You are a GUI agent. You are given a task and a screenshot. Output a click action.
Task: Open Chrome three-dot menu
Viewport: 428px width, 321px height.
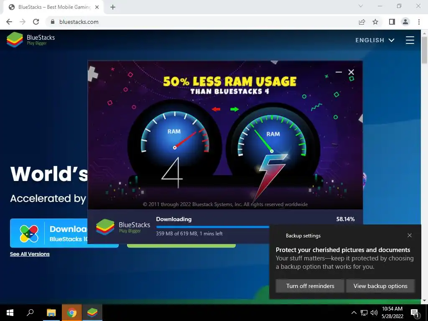(x=419, y=22)
